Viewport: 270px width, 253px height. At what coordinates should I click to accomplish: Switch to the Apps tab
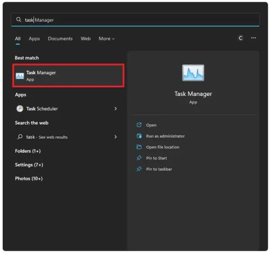click(x=34, y=38)
